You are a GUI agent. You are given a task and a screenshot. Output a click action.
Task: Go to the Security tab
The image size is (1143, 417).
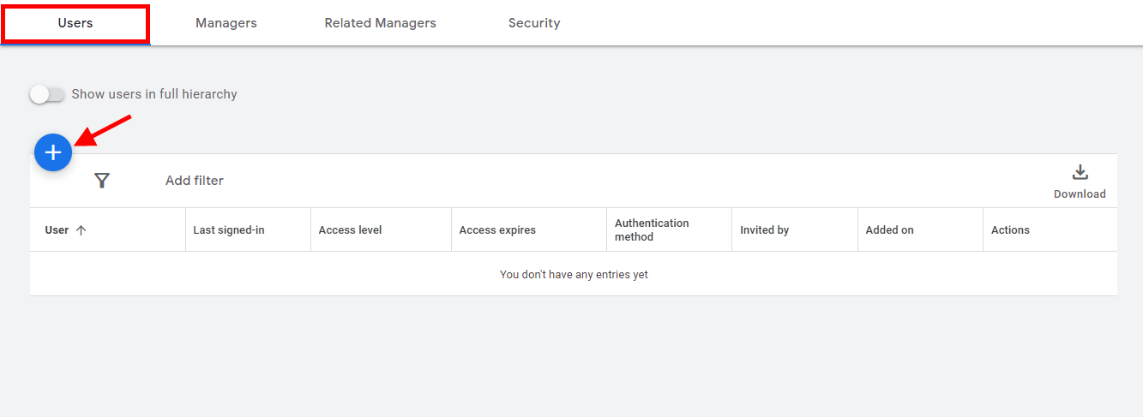coord(534,23)
